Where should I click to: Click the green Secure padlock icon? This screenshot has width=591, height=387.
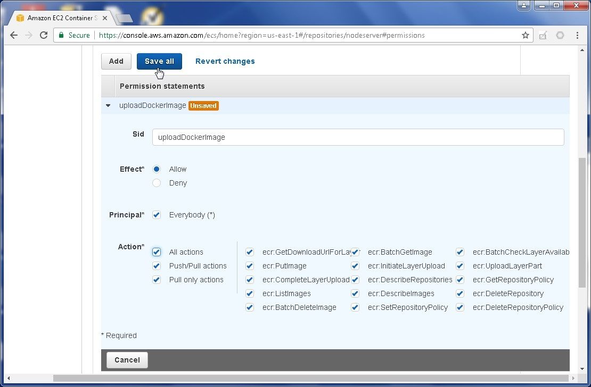[62, 35]
